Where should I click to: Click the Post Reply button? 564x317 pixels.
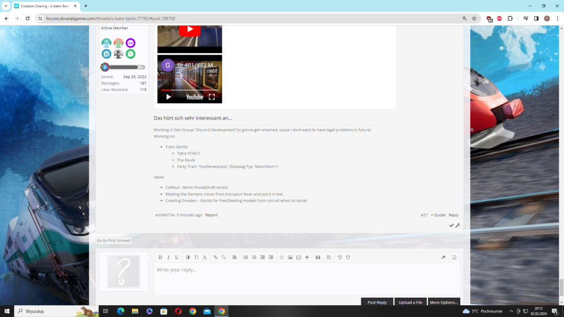(377, 302)
